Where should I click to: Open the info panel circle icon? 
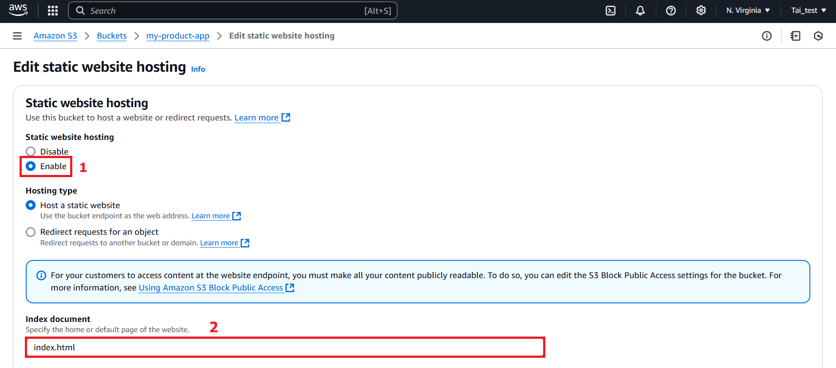[767, 36]
